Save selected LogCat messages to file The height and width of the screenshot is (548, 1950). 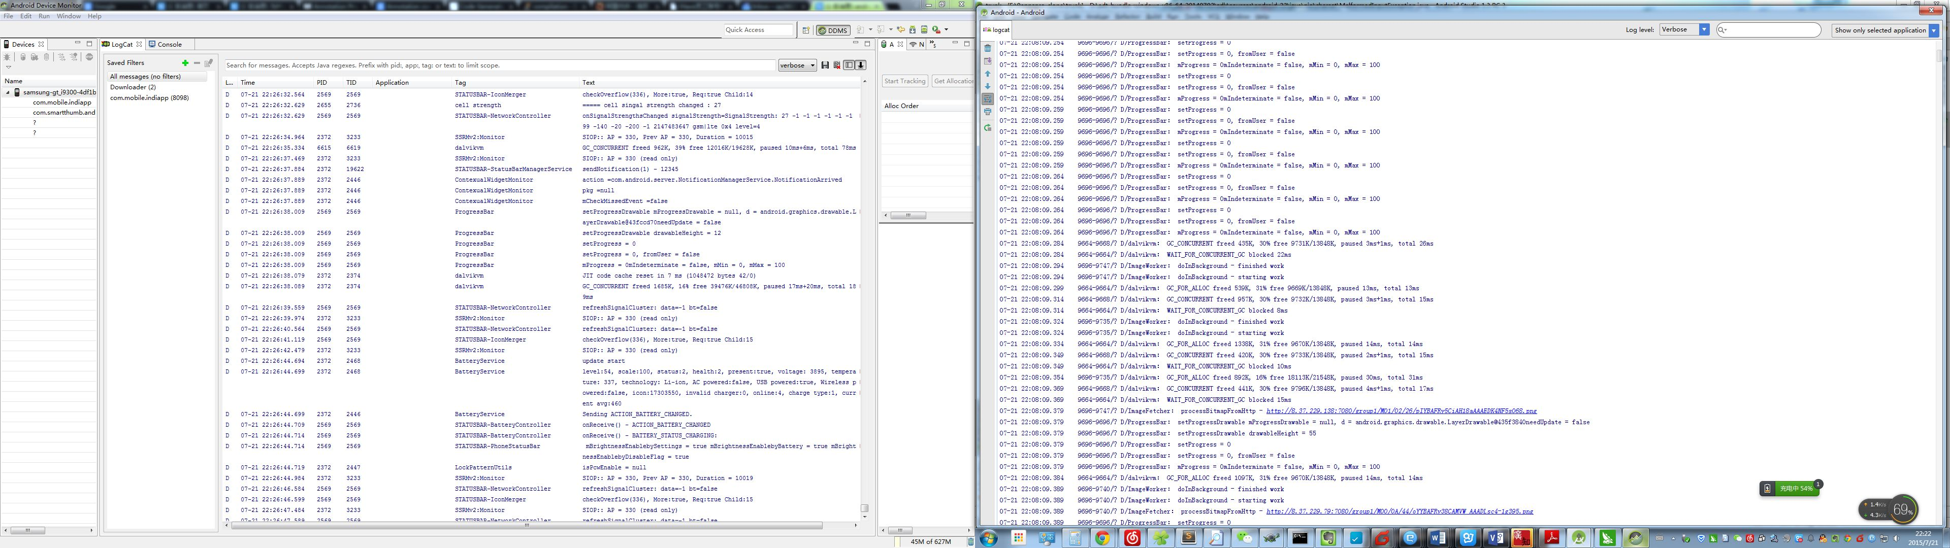pyautogui.click(x=825, y=65)
